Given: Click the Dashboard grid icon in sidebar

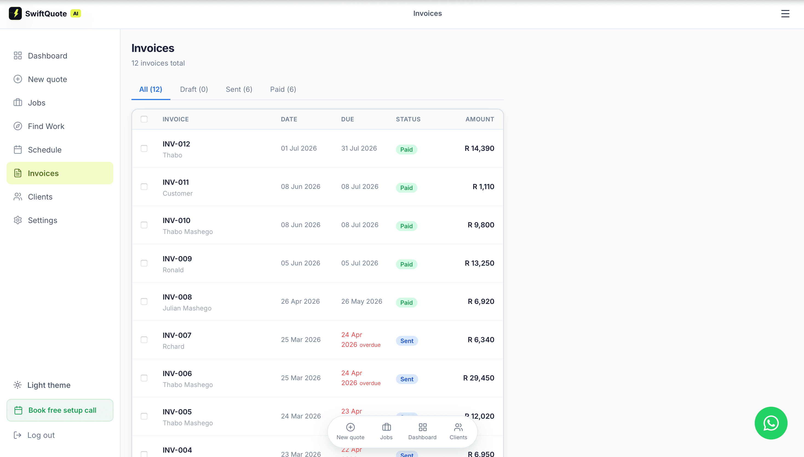Looking at the screenshot, I should [18, 55].
